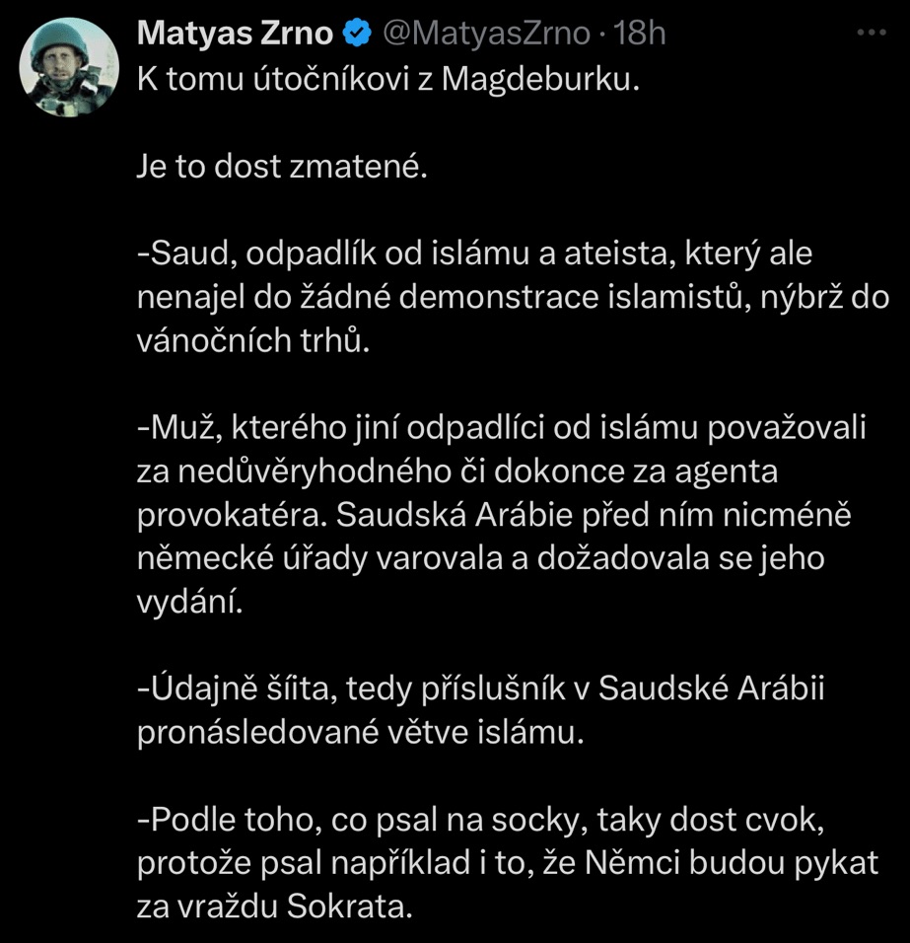The image size is (910, 943).
Task: Open Matyas Zrno's profile avatar
Action: [x=70, y=67]
